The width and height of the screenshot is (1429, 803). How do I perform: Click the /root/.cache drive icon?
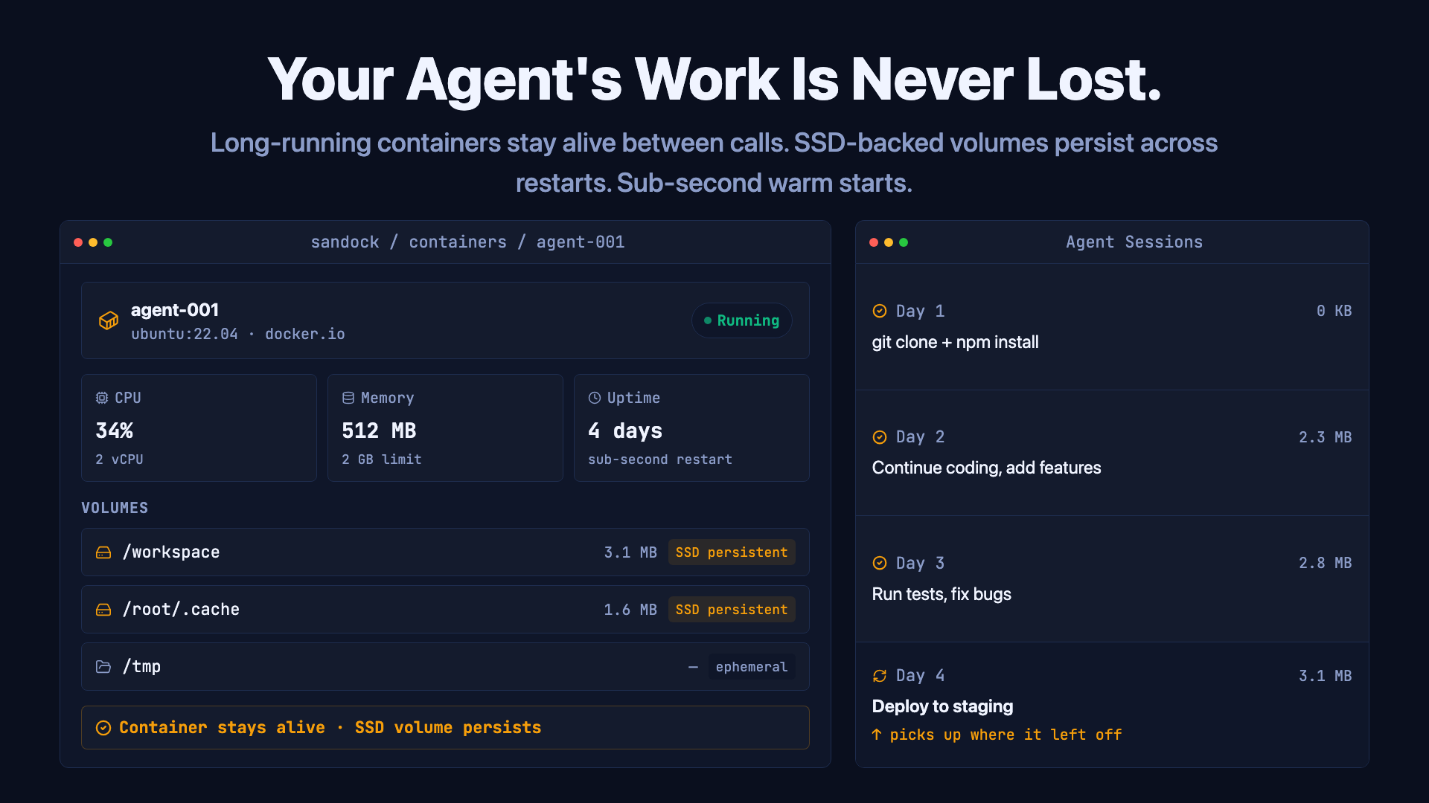point(103,610)
